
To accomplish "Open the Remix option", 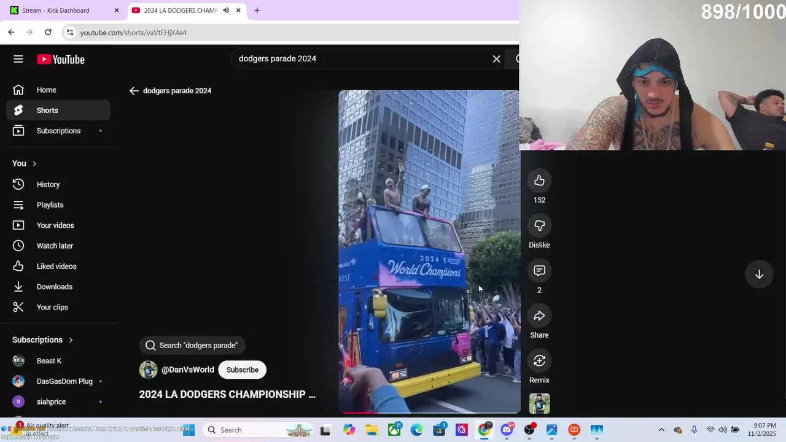I will click(539, 361).
